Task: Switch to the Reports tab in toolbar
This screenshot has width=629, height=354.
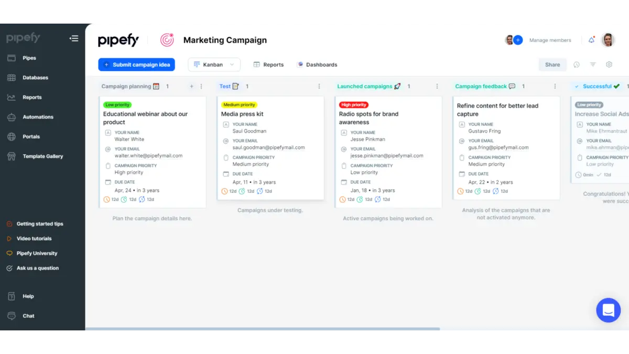Action: point(268,65)
